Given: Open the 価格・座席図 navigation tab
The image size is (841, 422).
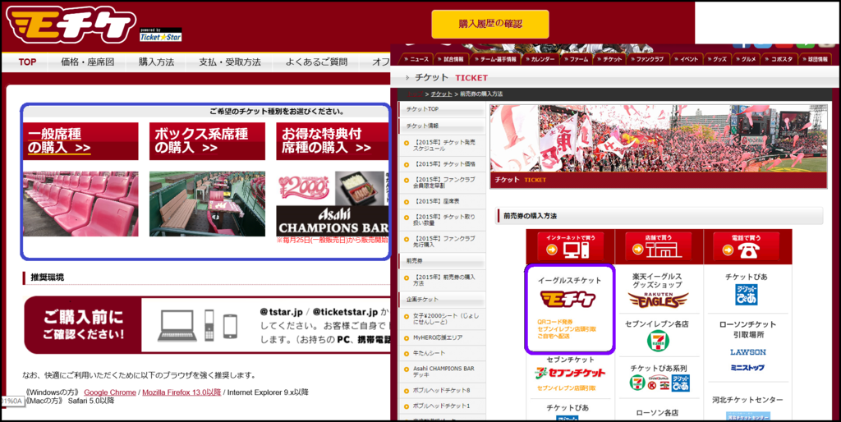Looking at the screenshot, I should [x=87, y=62].
